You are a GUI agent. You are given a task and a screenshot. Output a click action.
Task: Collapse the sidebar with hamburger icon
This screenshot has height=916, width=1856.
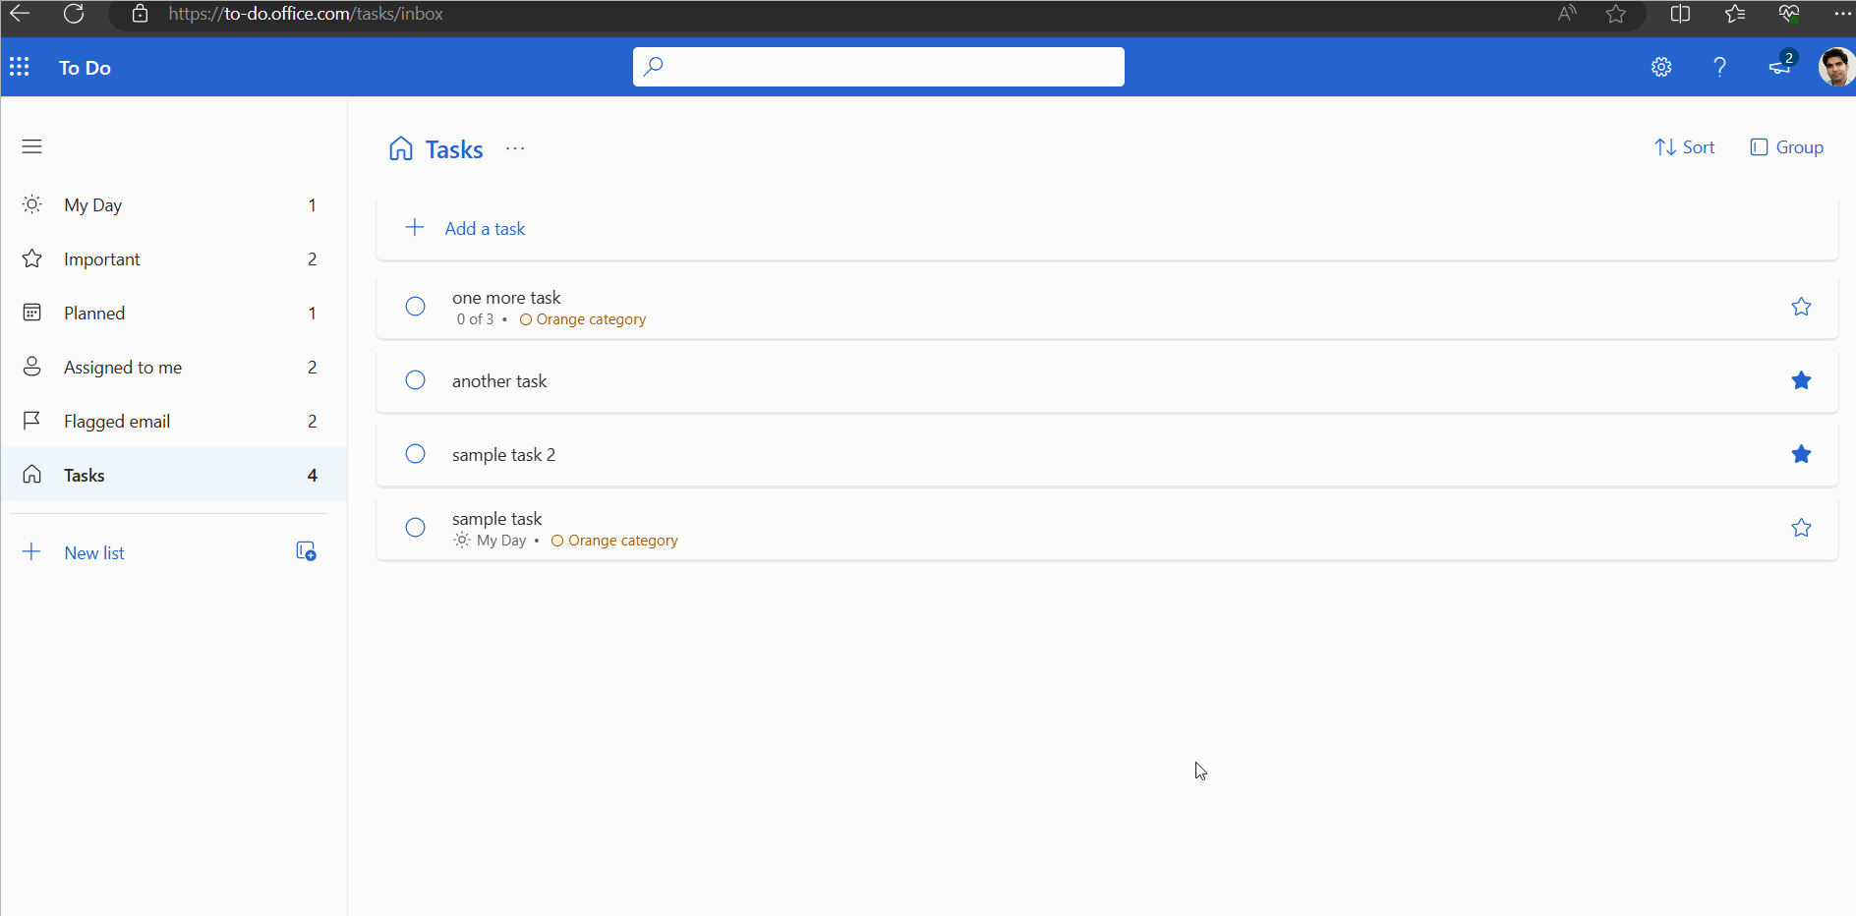tap(31, 146)
